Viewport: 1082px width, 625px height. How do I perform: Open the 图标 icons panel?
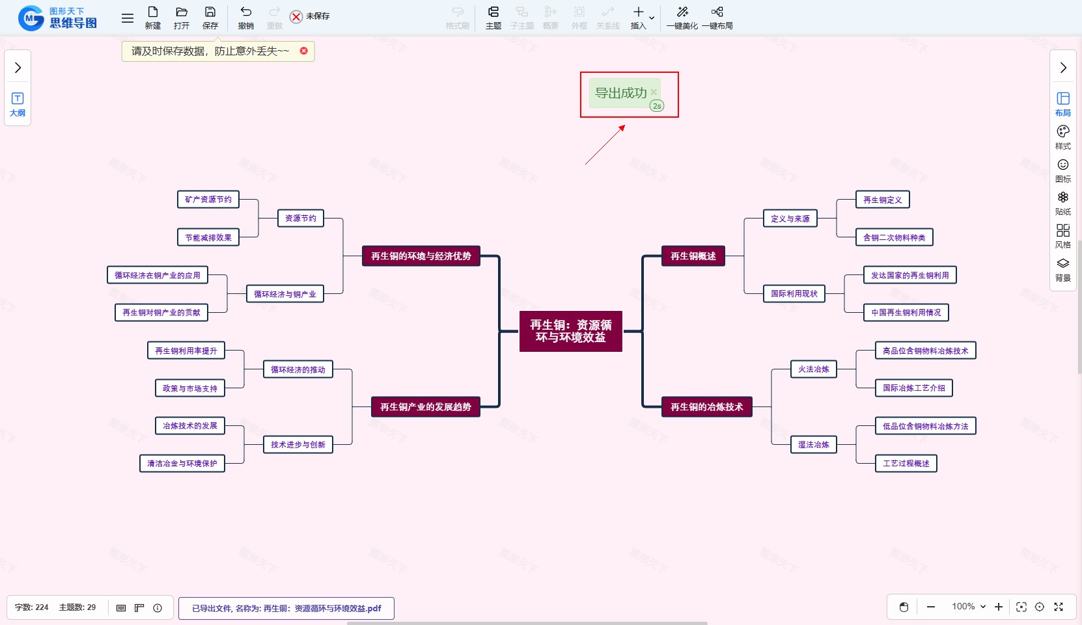point(1062,170)
